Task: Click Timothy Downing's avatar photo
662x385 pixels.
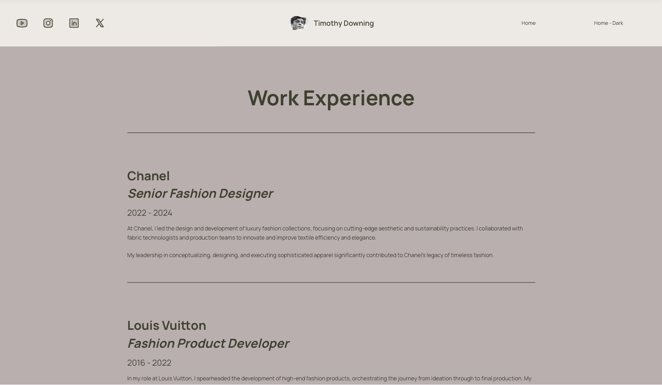Action: (x=298, y=23)
